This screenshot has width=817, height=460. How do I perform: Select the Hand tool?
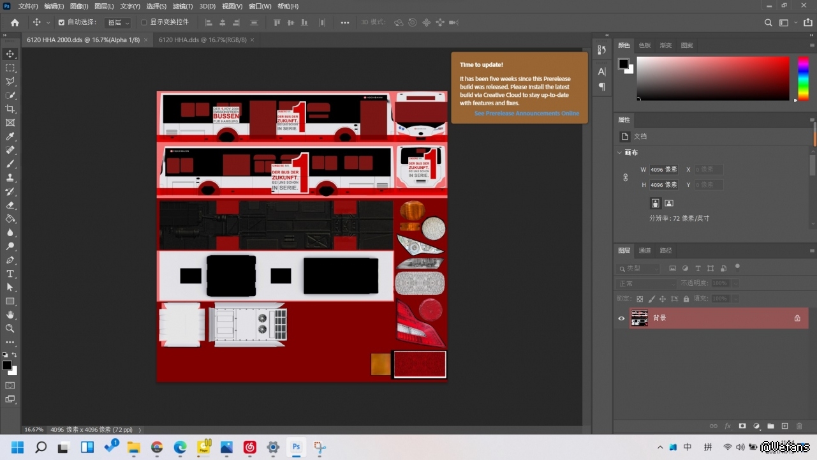pyautogui.click(x=10, y=315)
